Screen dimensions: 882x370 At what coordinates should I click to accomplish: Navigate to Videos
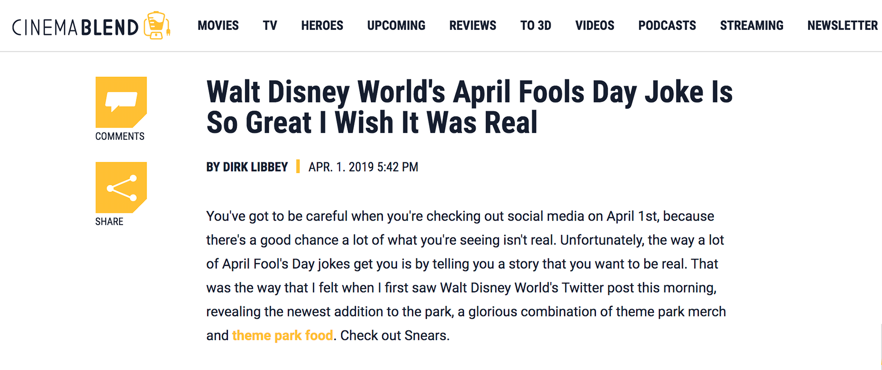pyautogui.click(x=595, y=26)
